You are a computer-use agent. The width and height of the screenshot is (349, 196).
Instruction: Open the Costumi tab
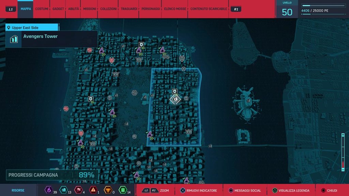42,9
